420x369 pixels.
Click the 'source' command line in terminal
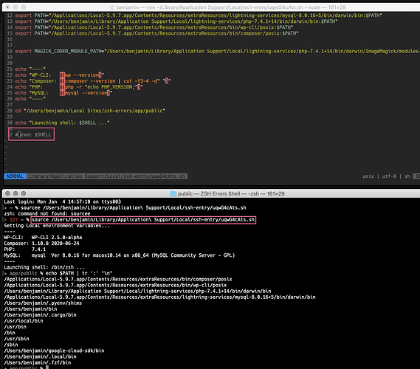(143, 220)
